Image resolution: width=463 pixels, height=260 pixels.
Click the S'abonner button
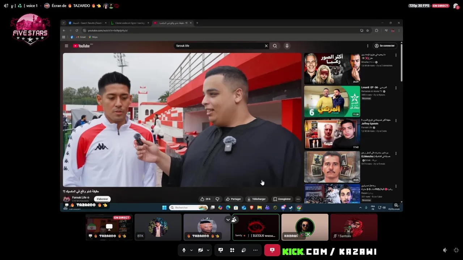pos(102,199)
